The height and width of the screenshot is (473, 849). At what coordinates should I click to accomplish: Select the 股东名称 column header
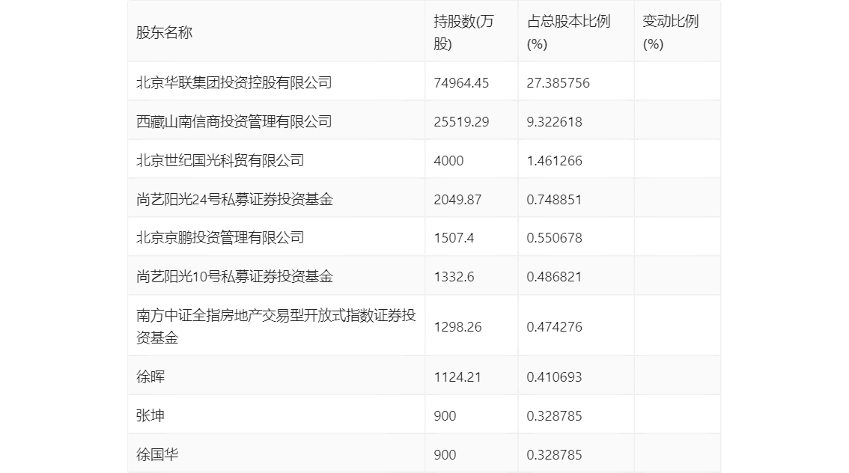[164, 32]
